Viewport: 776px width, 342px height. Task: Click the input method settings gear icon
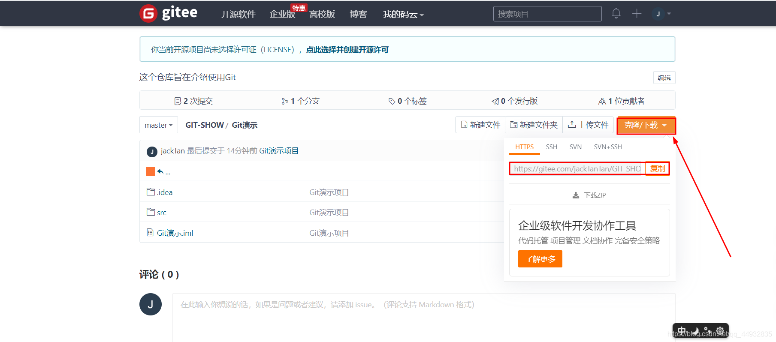click(x=720, y=331)
